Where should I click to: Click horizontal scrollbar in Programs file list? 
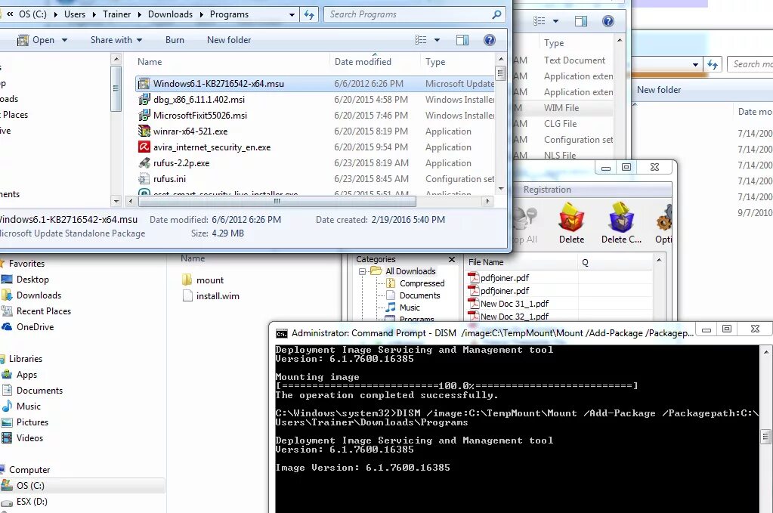tap(277, 201)
